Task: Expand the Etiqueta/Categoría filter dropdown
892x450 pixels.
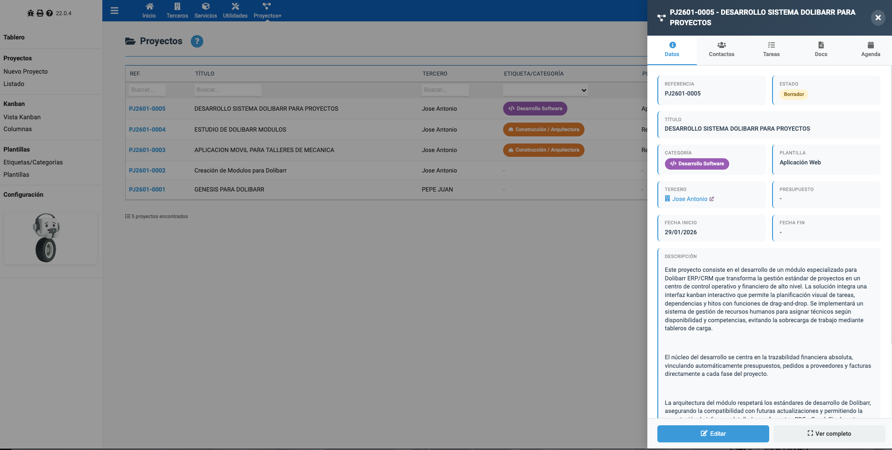Action: 545,90
